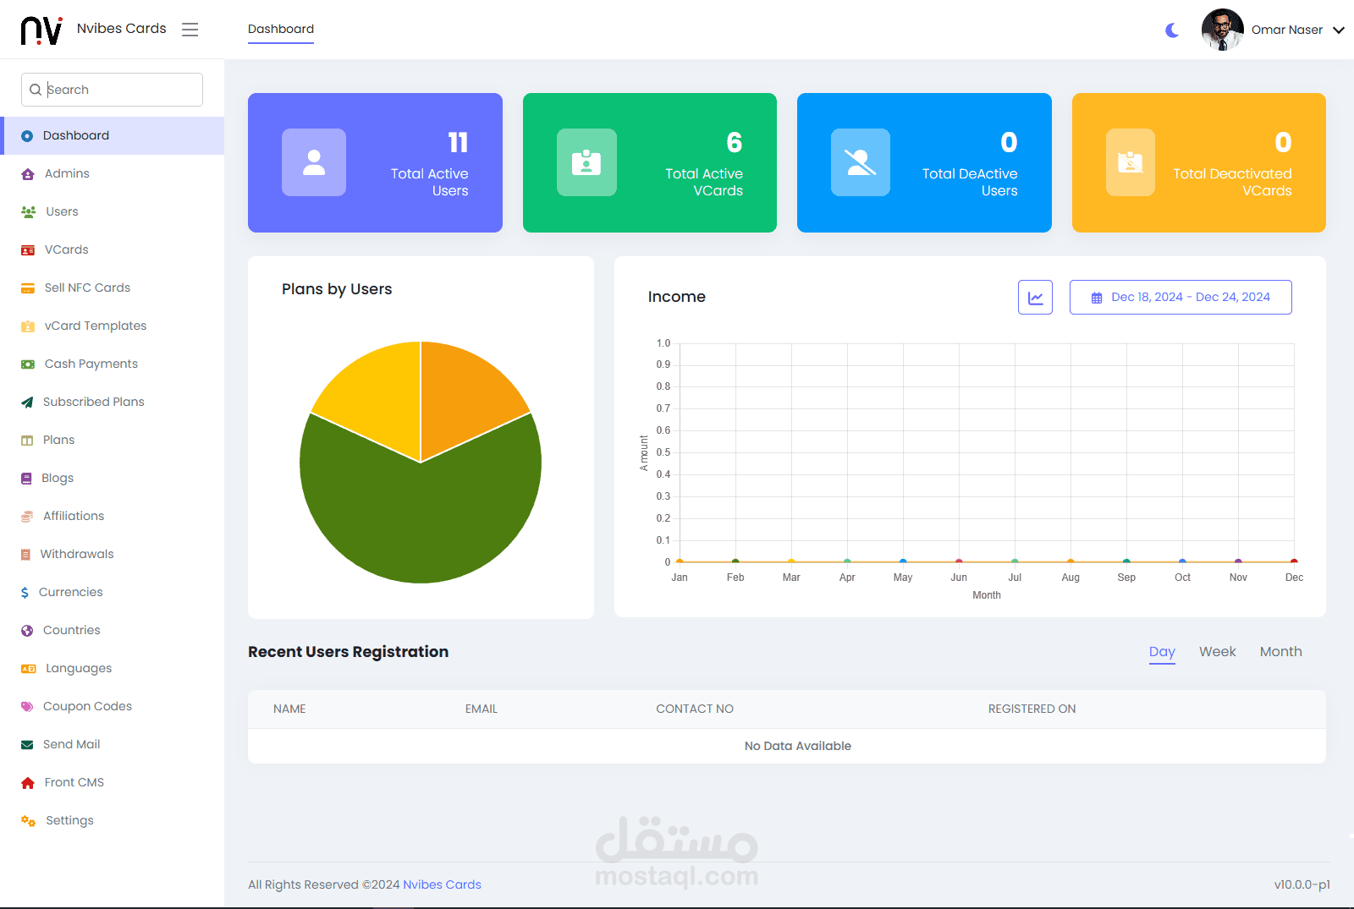This screenshot has width=1354, height=909.
Task: Click the Settings gears icon
Action: click(28, 821)
